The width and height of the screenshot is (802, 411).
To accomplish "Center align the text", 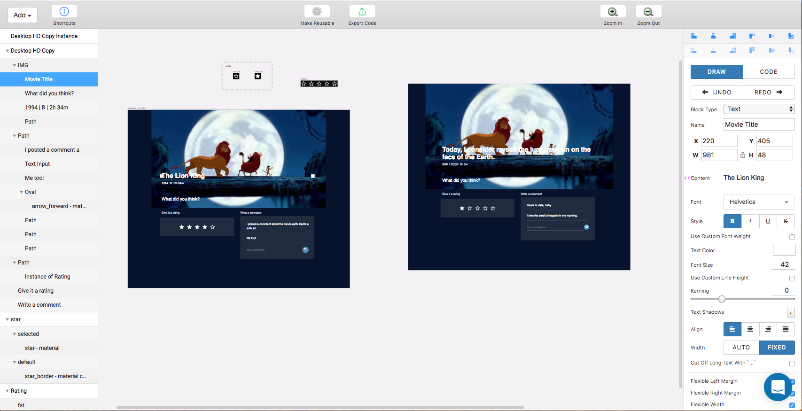I will pyautogui.click(x=750, y=329).
